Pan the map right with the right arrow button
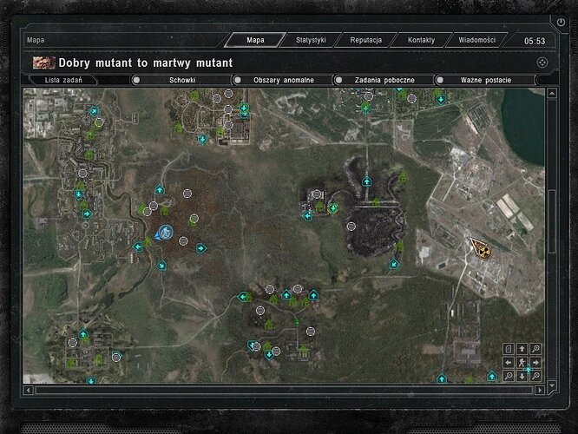This screenshot has width=578, height=434. pos(535,363)
